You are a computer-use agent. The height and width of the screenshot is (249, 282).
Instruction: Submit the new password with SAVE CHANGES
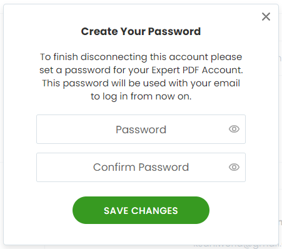click(141, 210)
